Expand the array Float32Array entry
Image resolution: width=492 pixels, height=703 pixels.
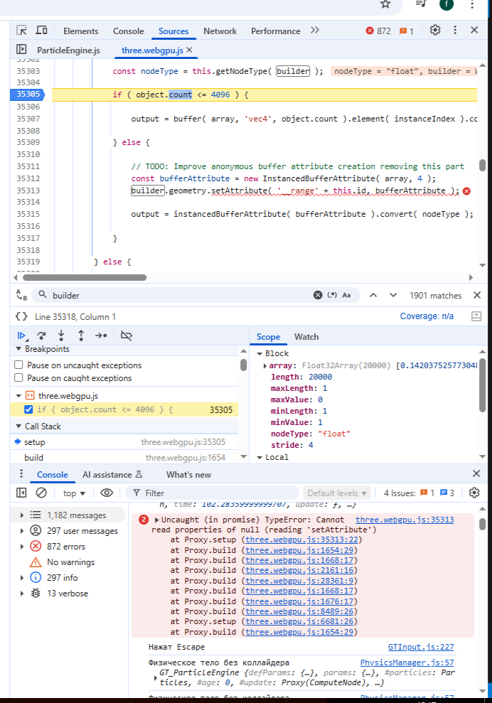(x=265, y=366)
